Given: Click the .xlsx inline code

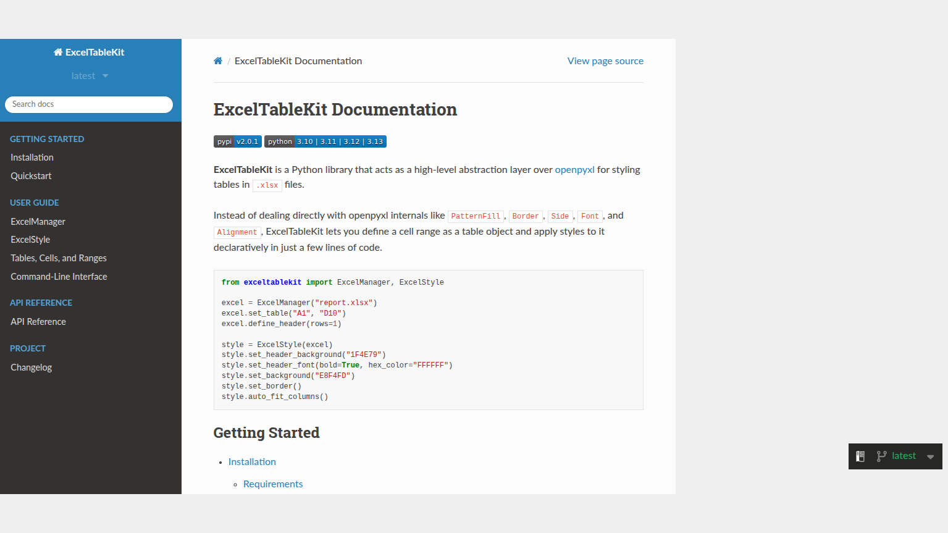Looking at the screenshot, I should 267,185.
